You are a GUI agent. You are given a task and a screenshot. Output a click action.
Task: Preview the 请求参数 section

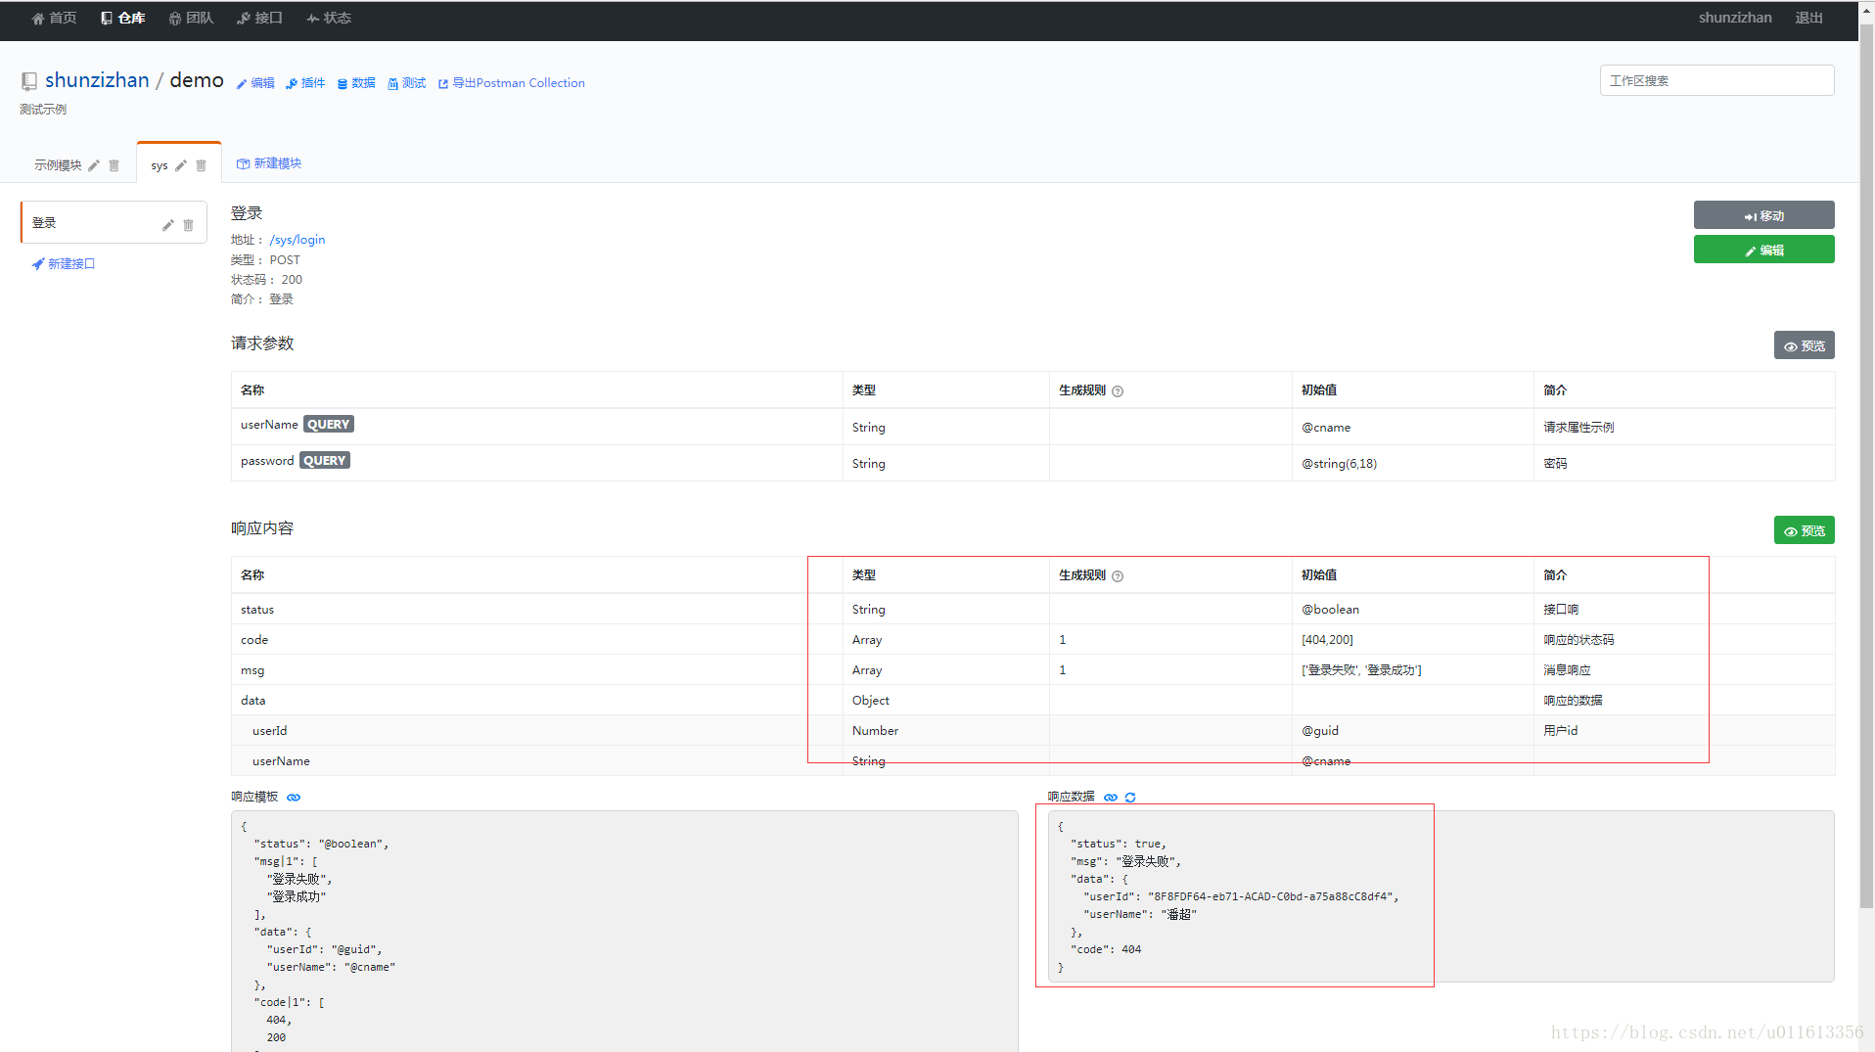tap(1804, 345)
